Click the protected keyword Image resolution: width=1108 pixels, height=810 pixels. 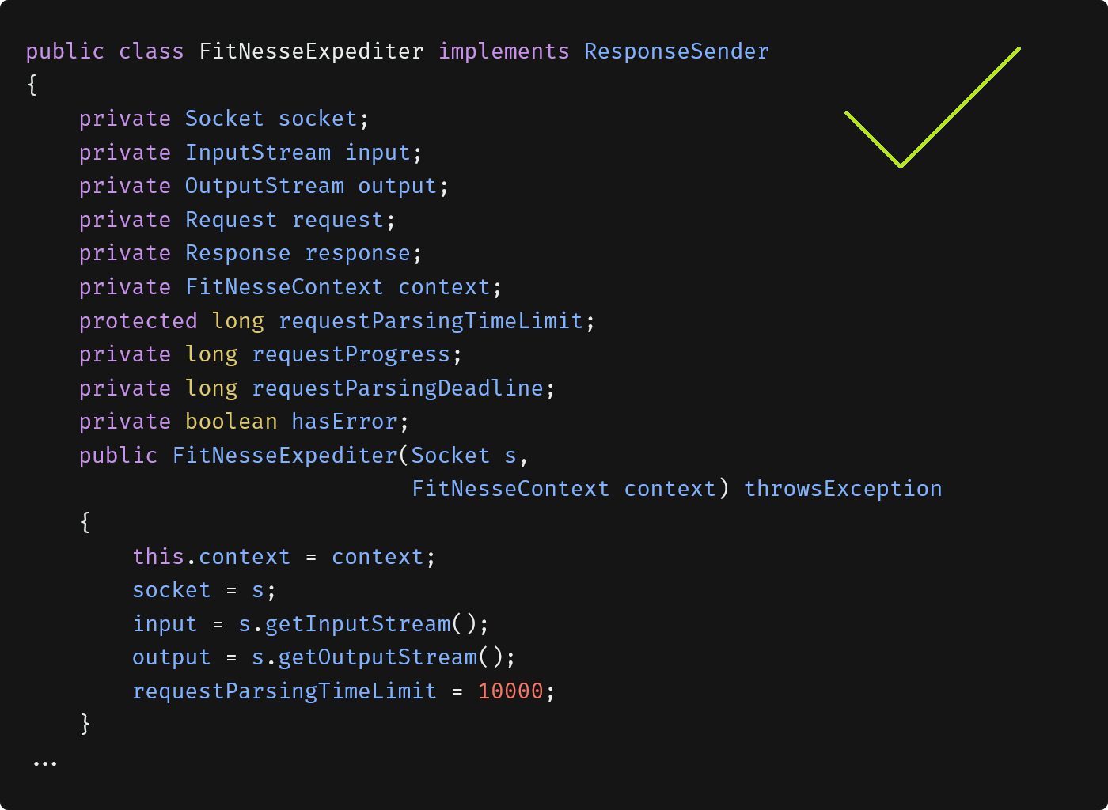pos(138,321)
